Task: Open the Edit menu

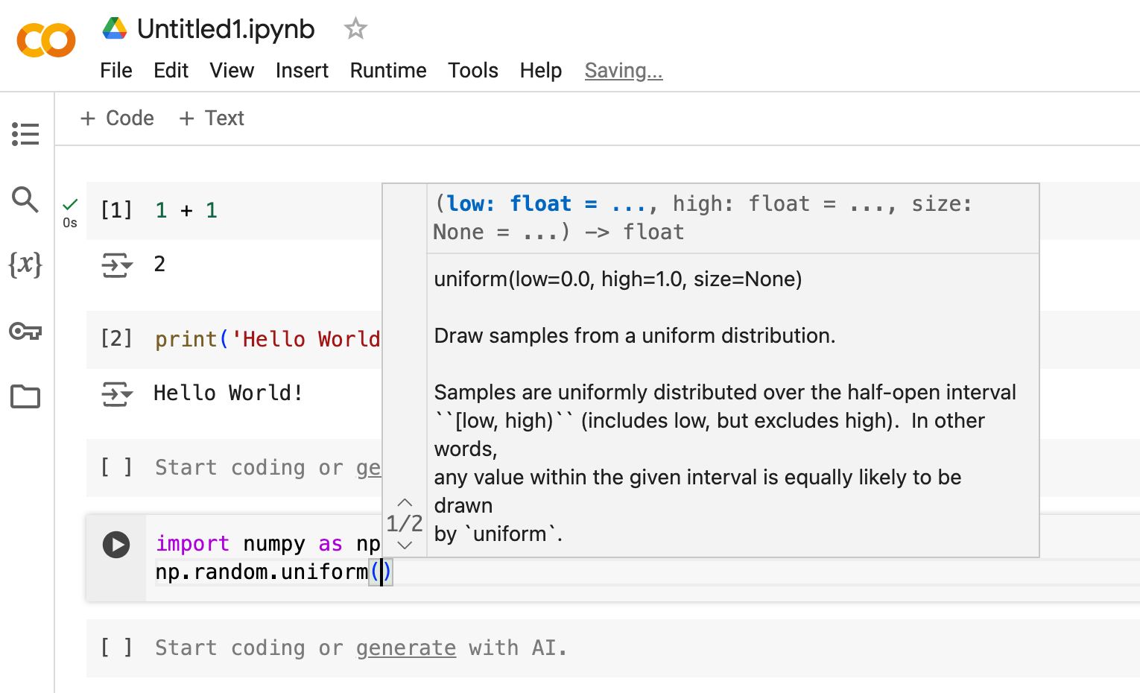Action: [x=171, y=70]
